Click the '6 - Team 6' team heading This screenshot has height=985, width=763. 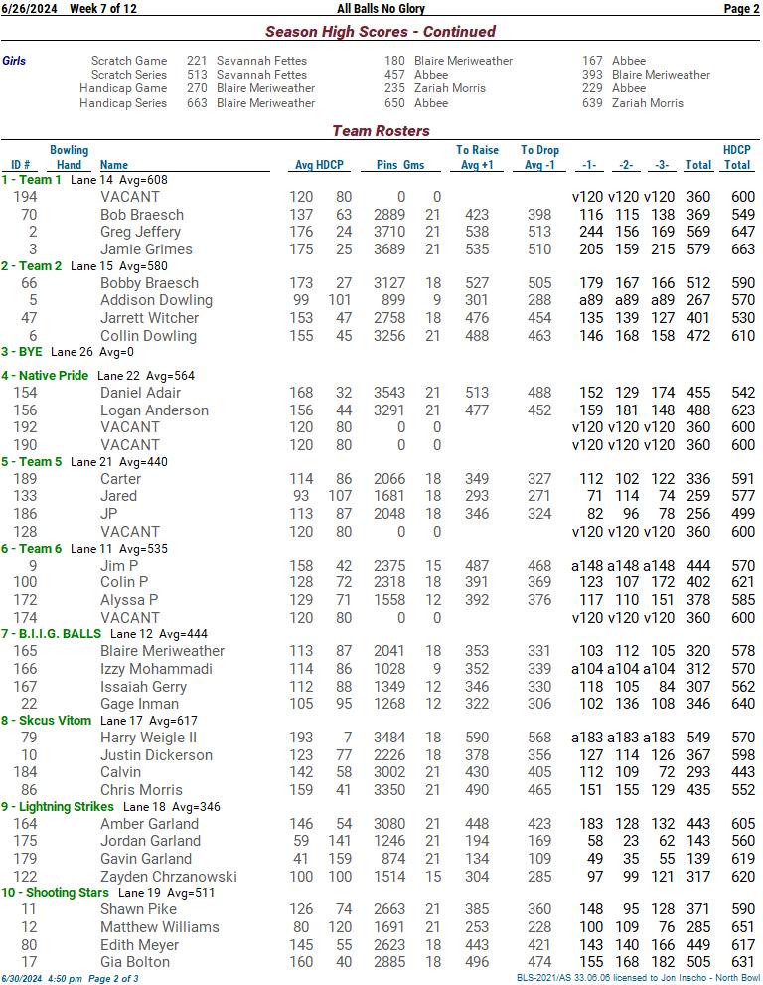32,548
